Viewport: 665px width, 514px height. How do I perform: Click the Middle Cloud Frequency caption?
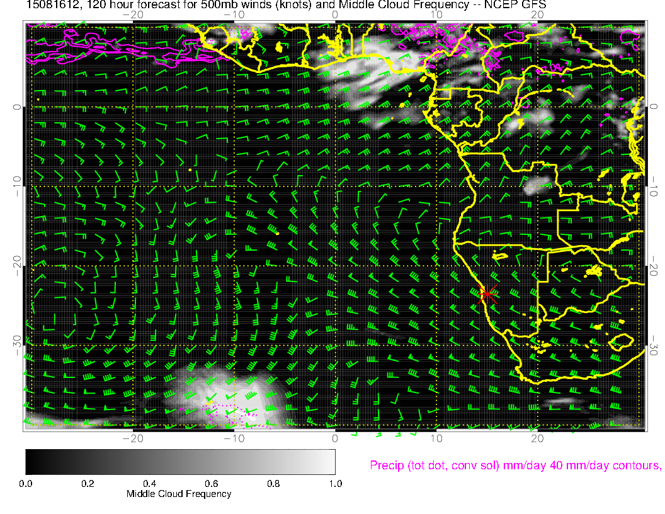[179, 494]
